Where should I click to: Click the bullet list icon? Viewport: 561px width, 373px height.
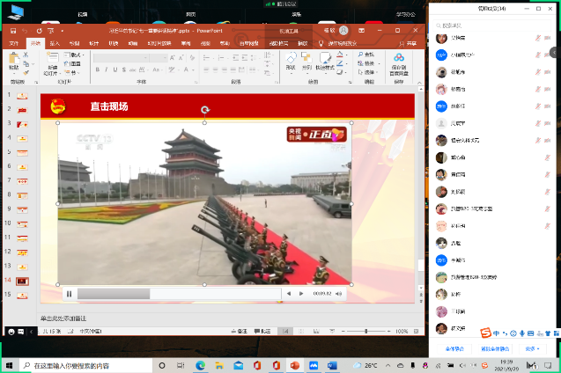(206, 57)
